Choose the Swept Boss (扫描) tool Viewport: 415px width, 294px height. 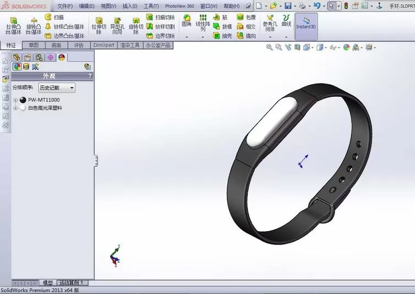[54, 17]
